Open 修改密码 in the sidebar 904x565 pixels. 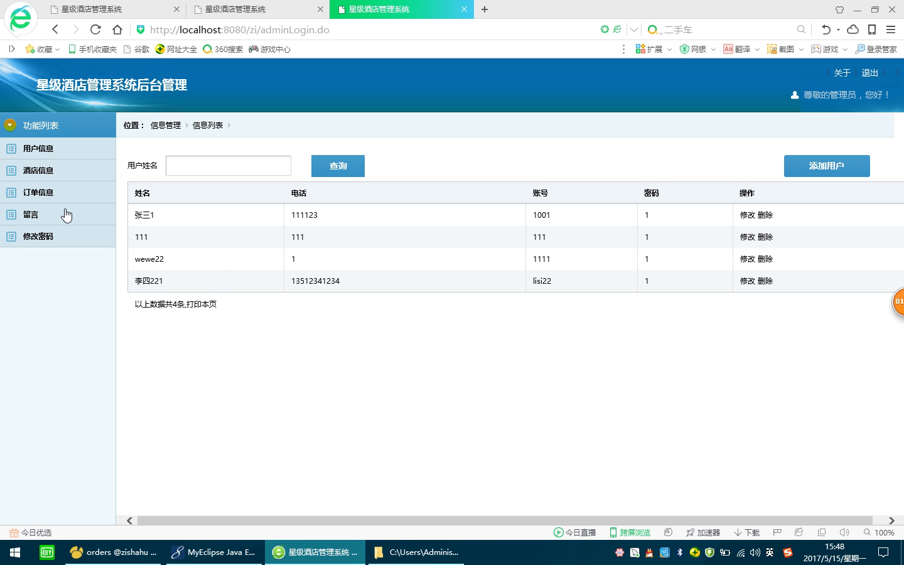point(58,236)
